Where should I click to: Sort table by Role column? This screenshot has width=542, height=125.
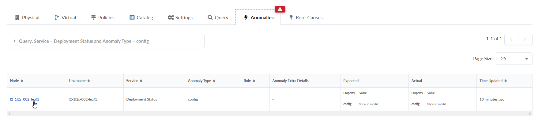coord(254,81)
